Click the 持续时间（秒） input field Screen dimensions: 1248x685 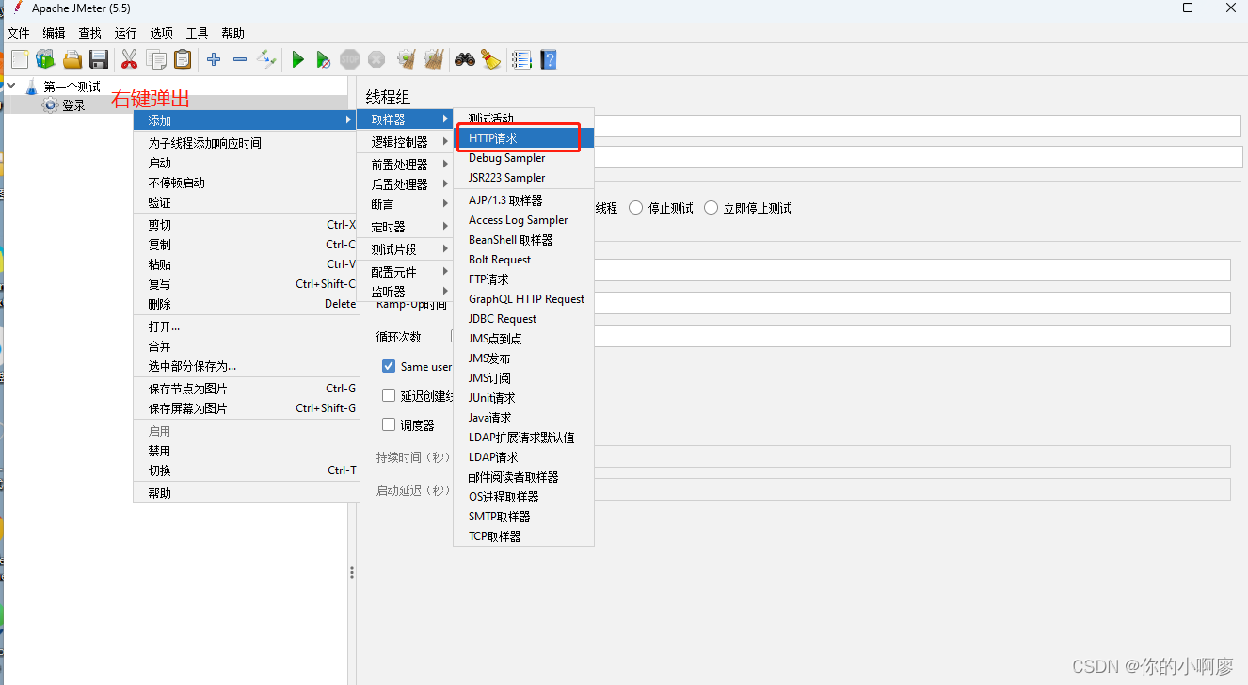pyautogui.click(x=913, y=456)
